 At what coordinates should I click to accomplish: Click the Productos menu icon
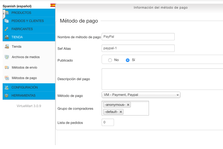coord(7,13)
